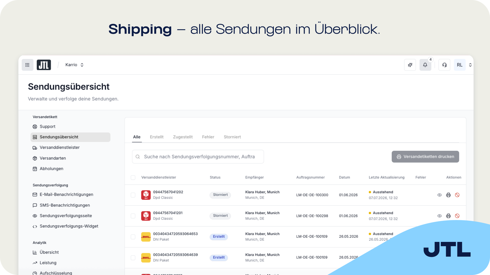Select checkbox for DHL shipment 00340434720593064653
Screen dimensions: 490x275
pos(133,237)
